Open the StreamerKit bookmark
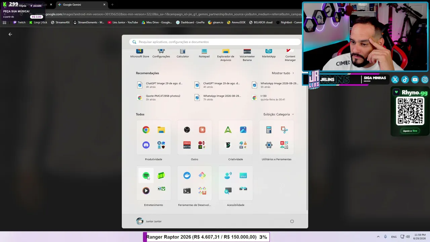Screen dimensions: 430x242 (60, 23)
